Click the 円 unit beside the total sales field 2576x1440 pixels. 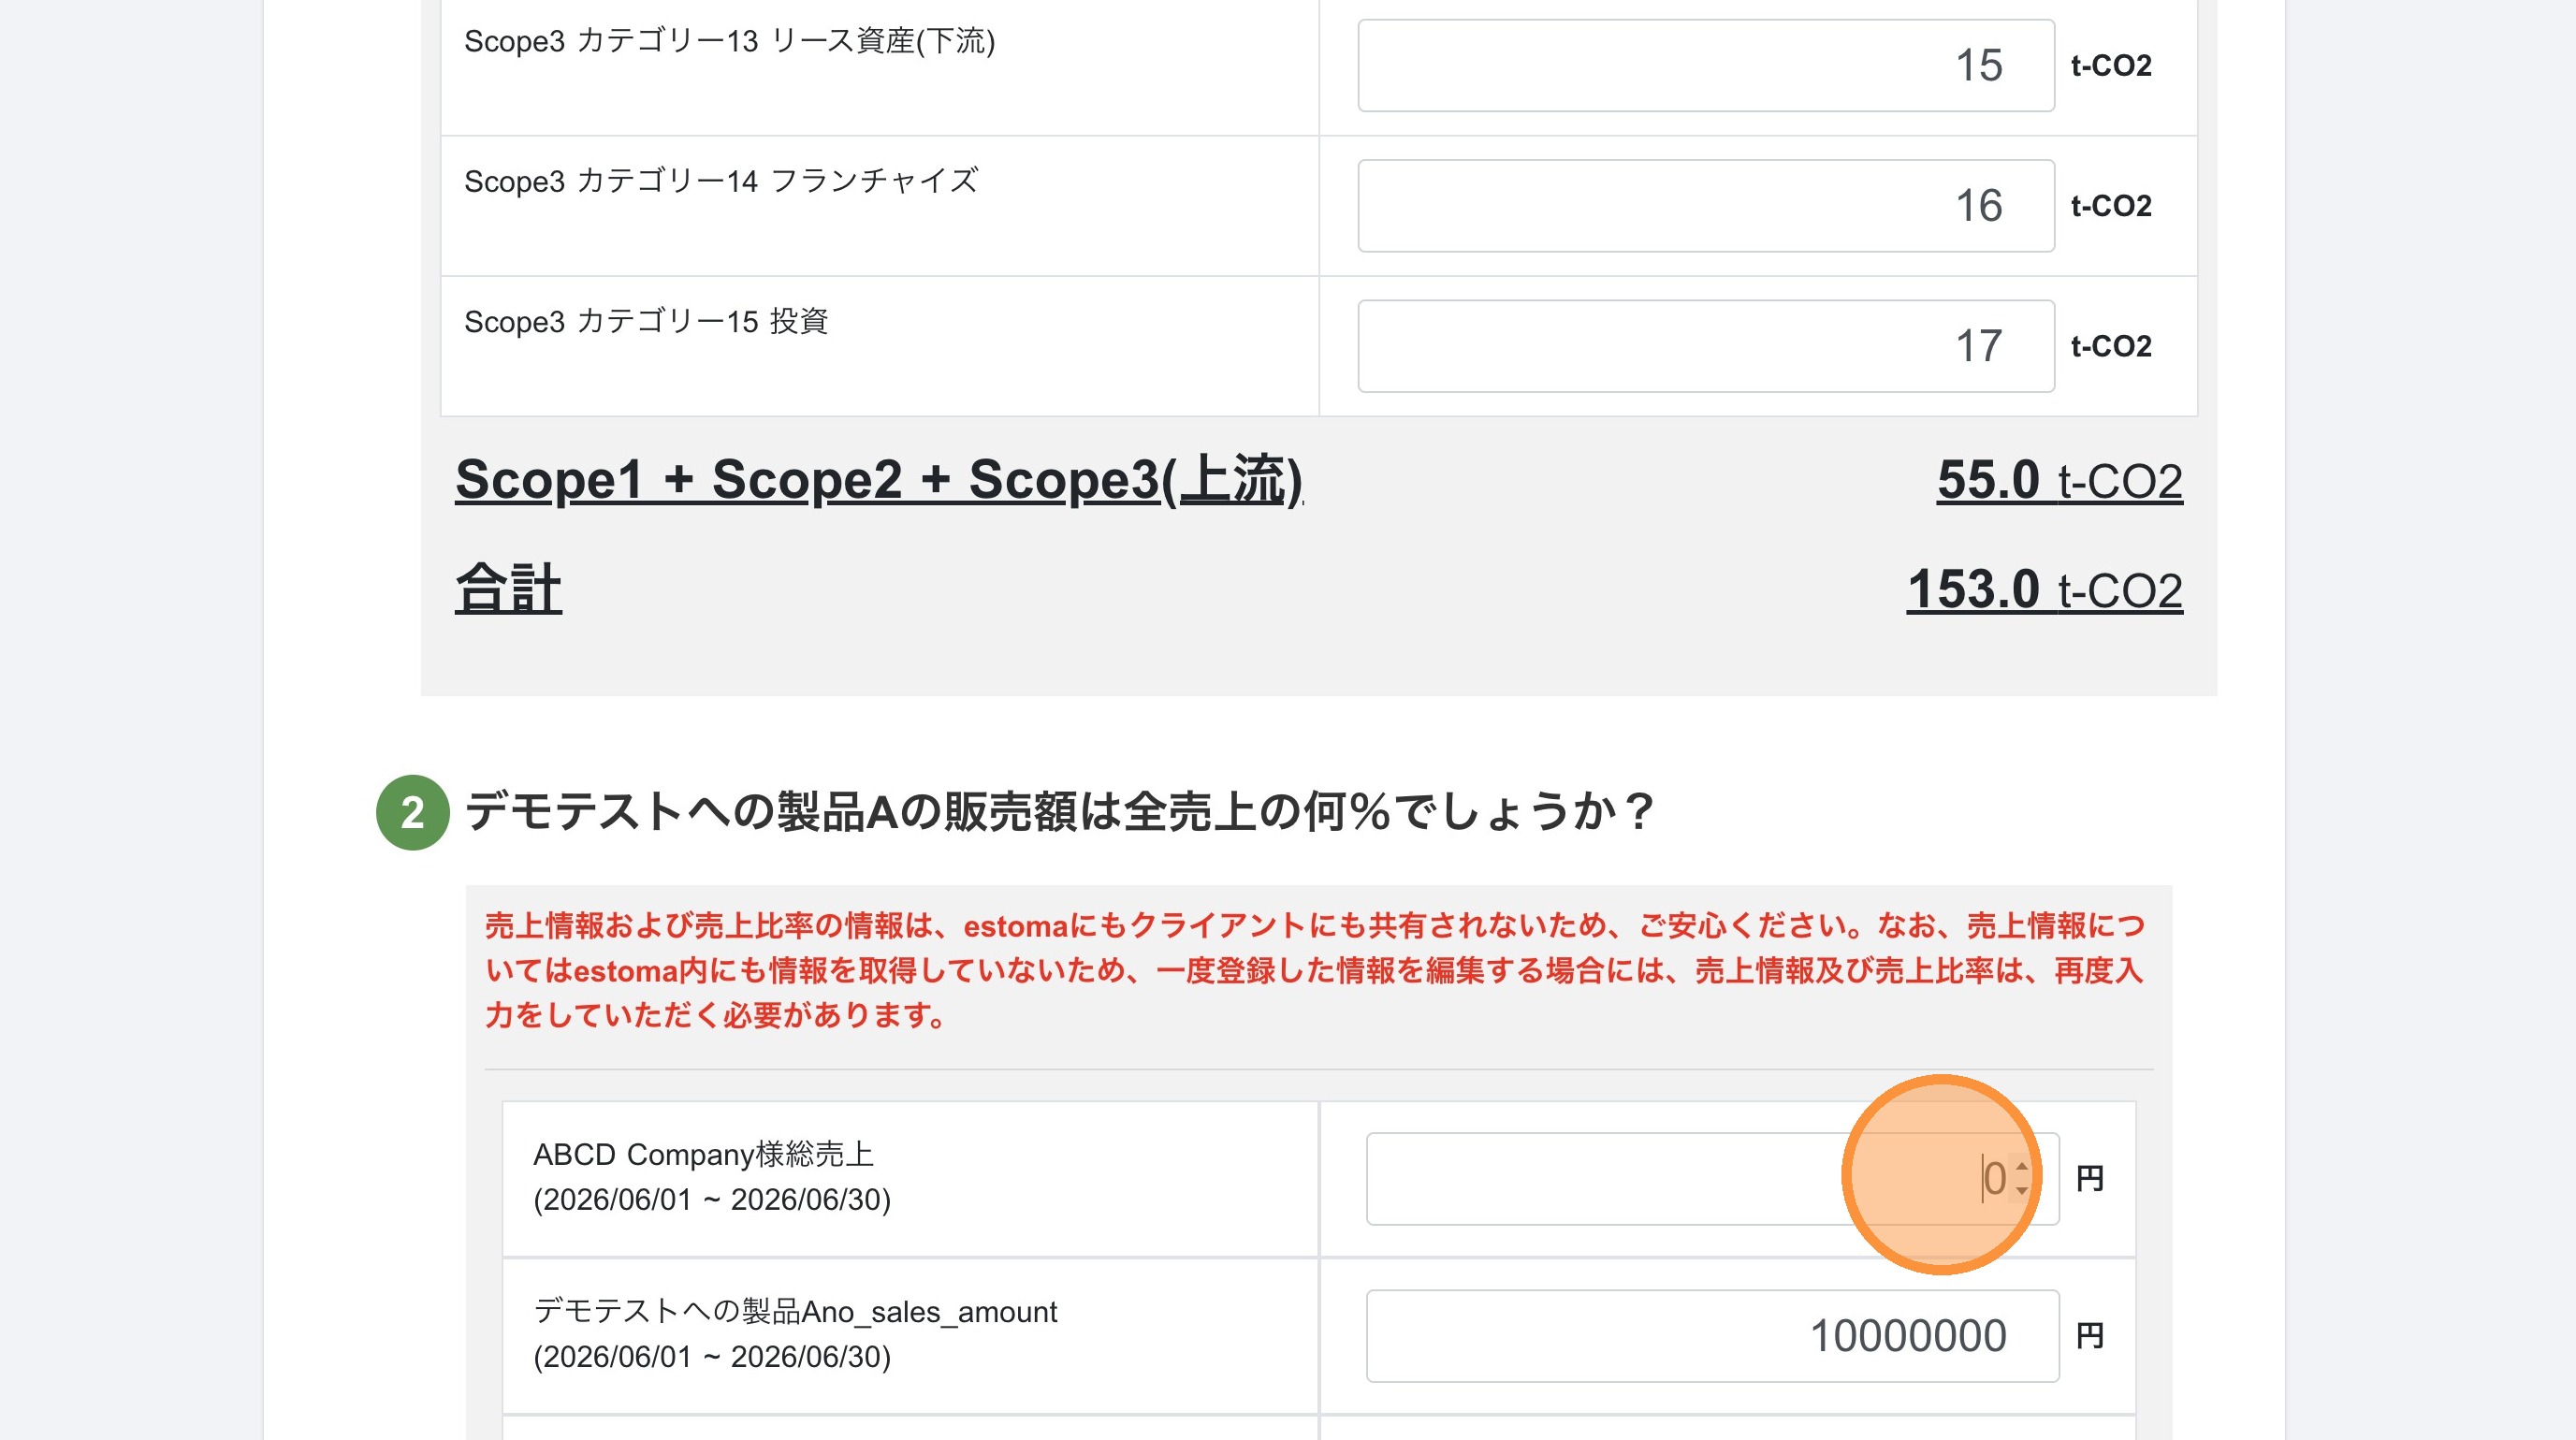pyautogui.click(x=2090, y=1178)
